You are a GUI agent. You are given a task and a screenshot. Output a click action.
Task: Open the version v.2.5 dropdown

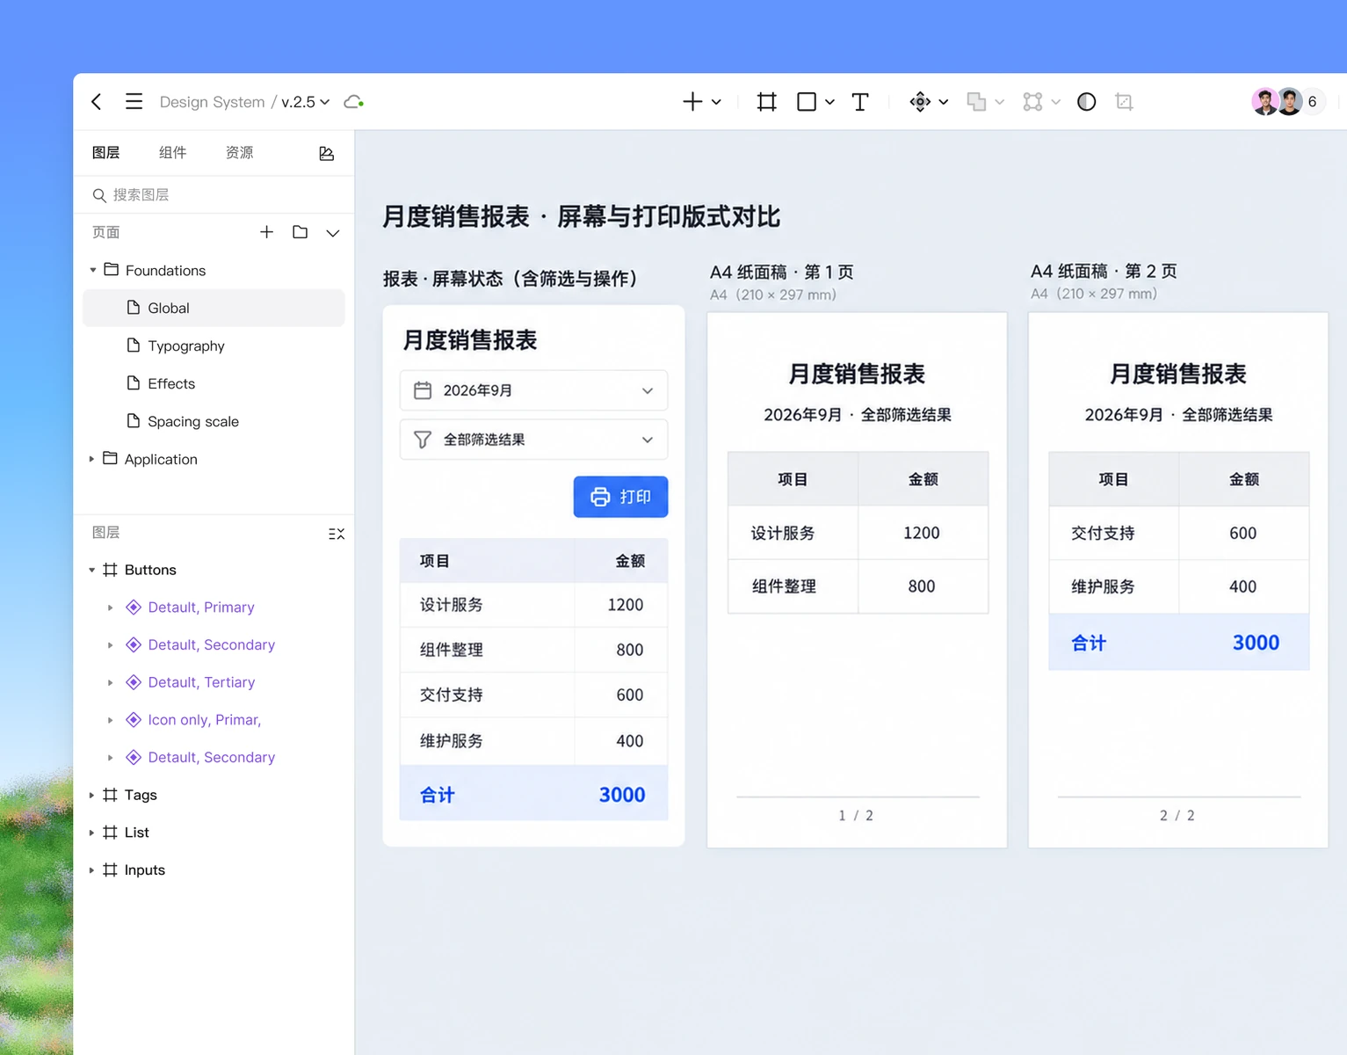[x=306, y=102]
